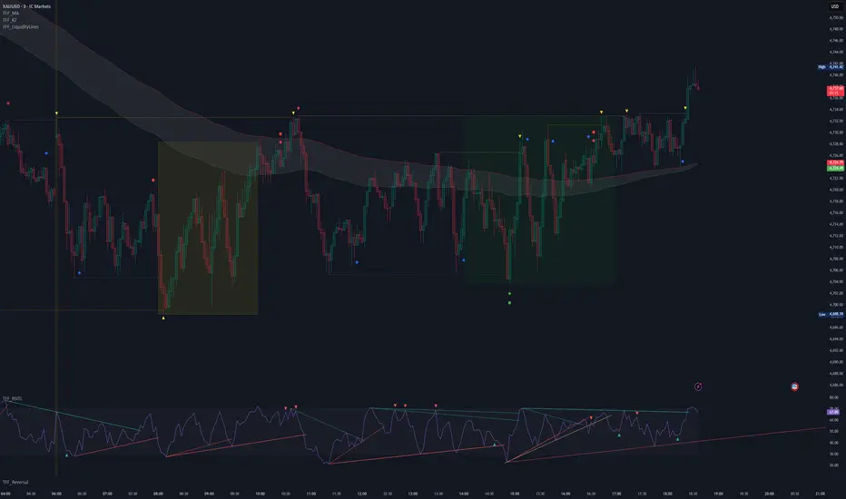Select the TFF_KZ indicator legend

[x=10, y=20]
